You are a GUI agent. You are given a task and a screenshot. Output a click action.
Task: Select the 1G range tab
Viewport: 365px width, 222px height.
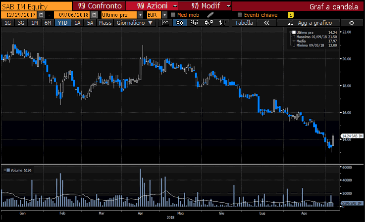[8, 23]
